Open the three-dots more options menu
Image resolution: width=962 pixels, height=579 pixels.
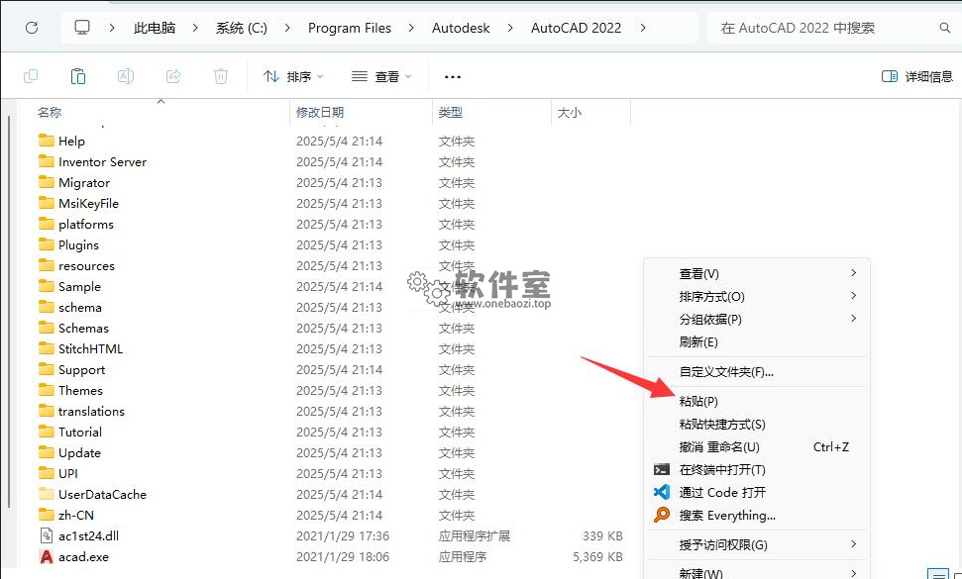[452, 77]
